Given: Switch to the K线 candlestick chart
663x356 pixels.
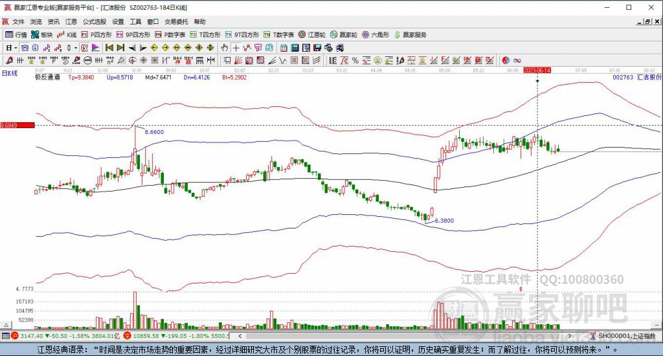Looking at the screenshot, I should [67, 35].
